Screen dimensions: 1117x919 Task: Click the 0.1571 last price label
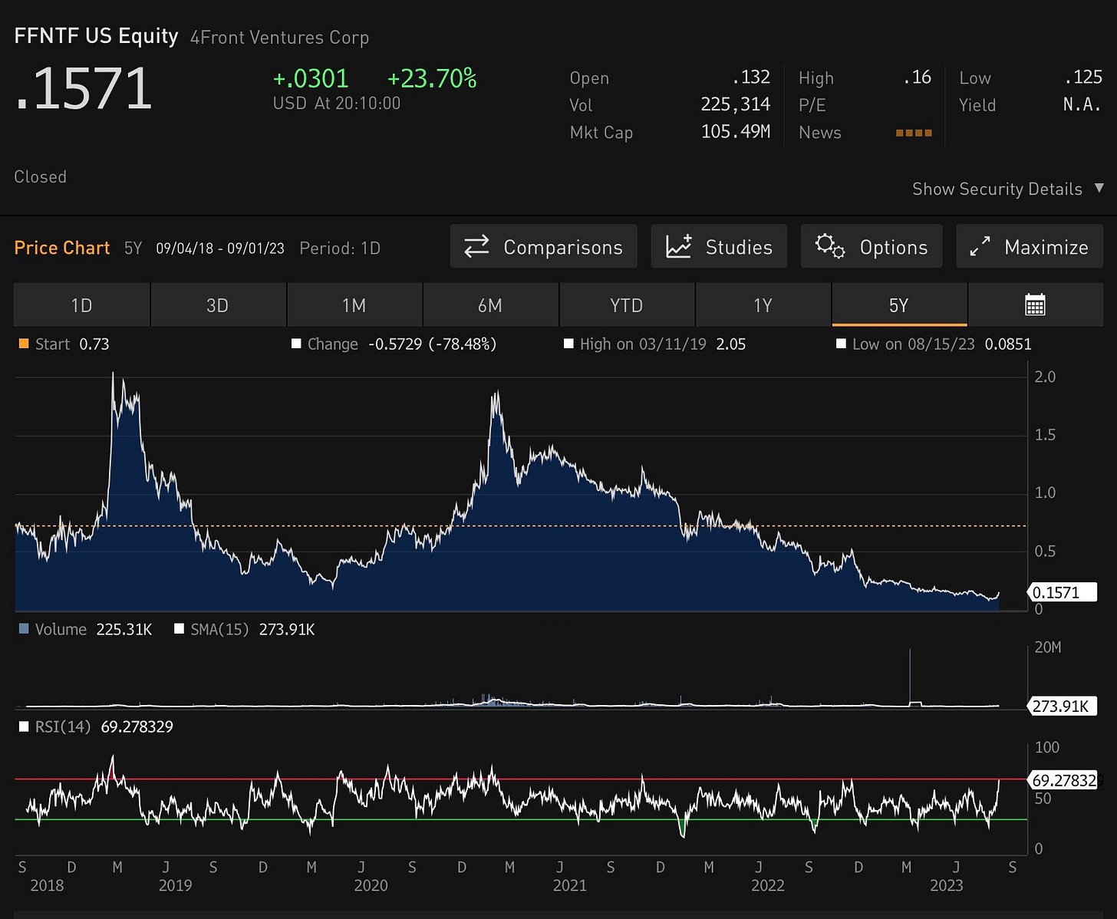click(1062, 592)
